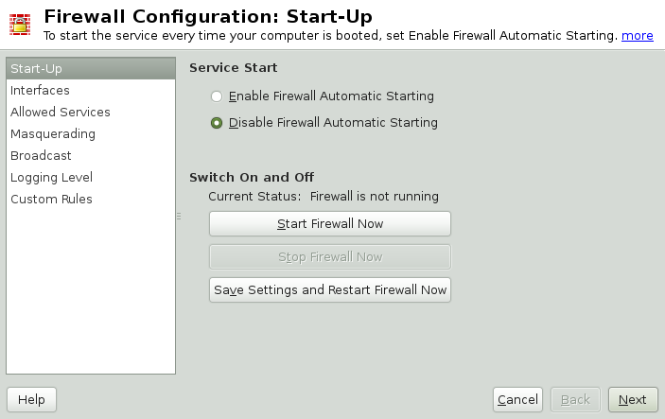
Task: Open the Interfaces section
Action: point(40,91)
